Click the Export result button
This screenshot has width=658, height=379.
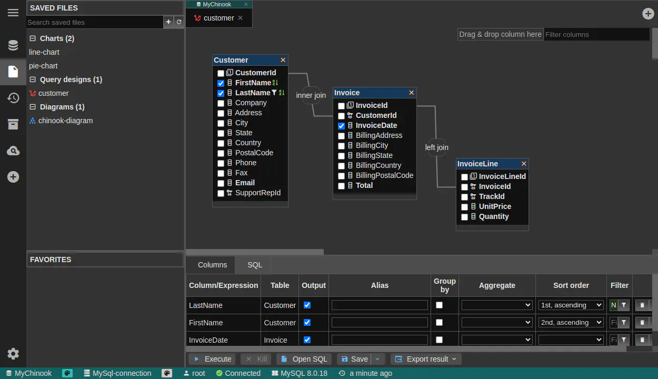(x=426, y=359)
